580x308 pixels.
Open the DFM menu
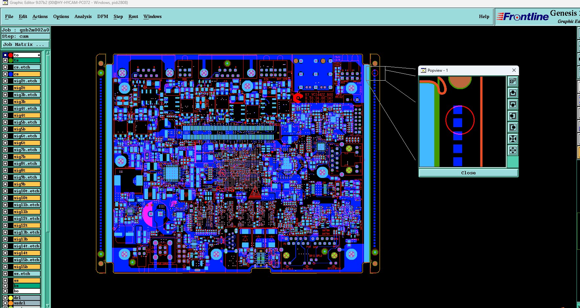tap(102, 16)
